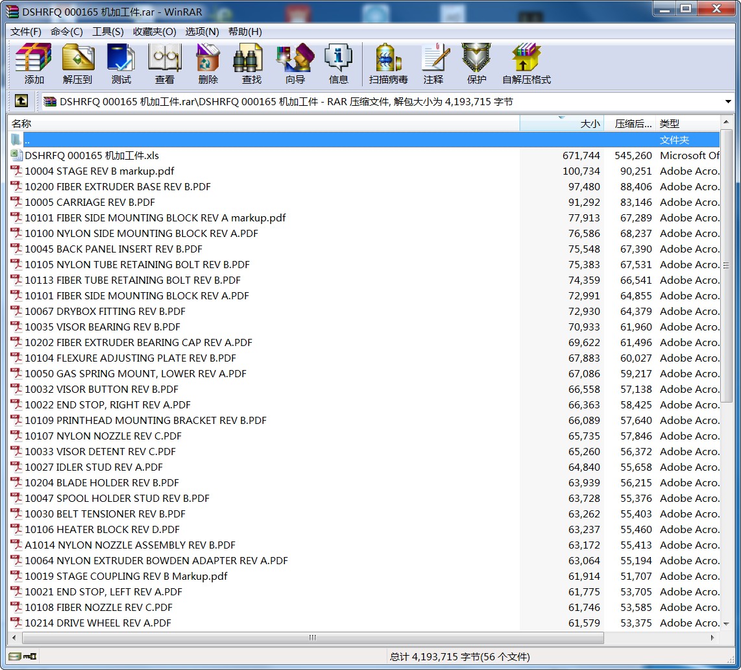741x670 pixels.
Task: Click the key password icon in status bar
Action: point(30,656)
